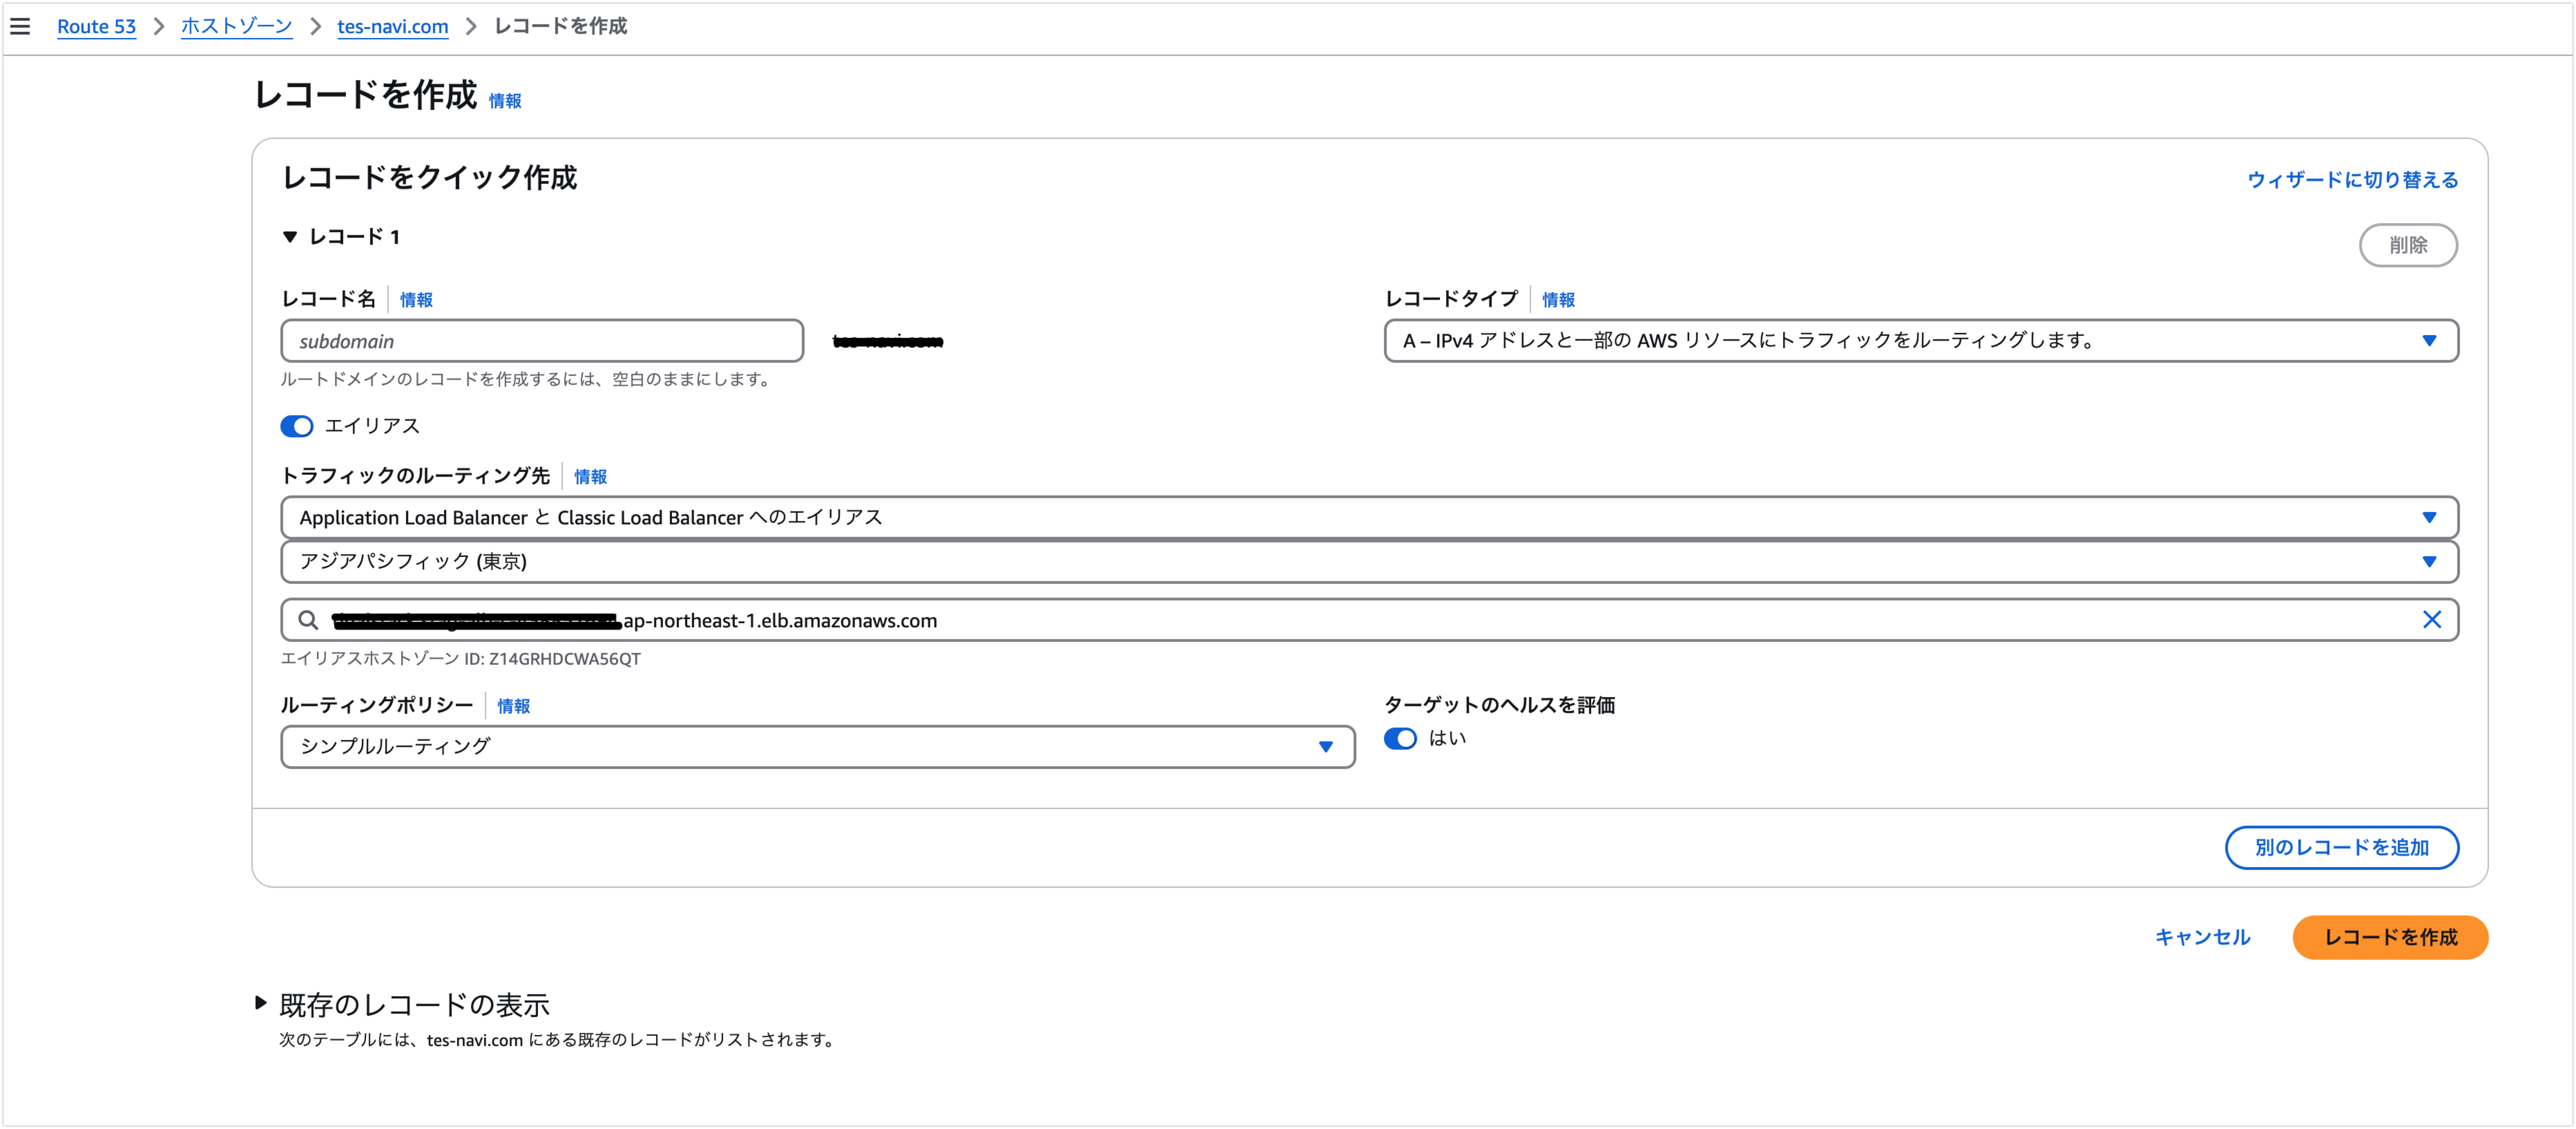Open the Application Load Balancer alias dropdown

pyautogui.click(x=1369, y=518)
